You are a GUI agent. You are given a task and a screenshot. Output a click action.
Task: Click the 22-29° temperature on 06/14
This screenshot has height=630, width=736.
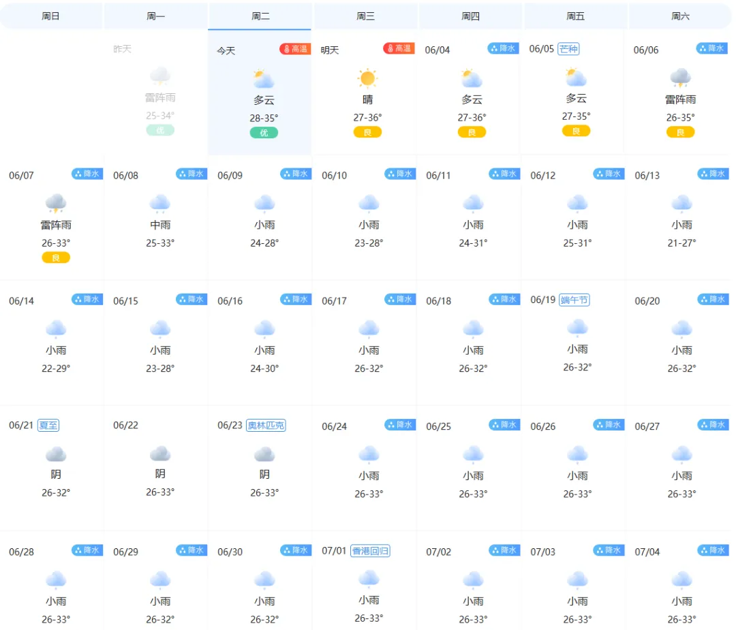pyautogui.click(x=56, y=368)
